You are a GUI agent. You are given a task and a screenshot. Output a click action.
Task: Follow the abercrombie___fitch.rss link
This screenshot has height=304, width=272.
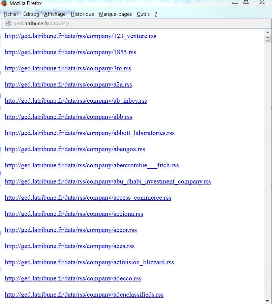(92, 165)
